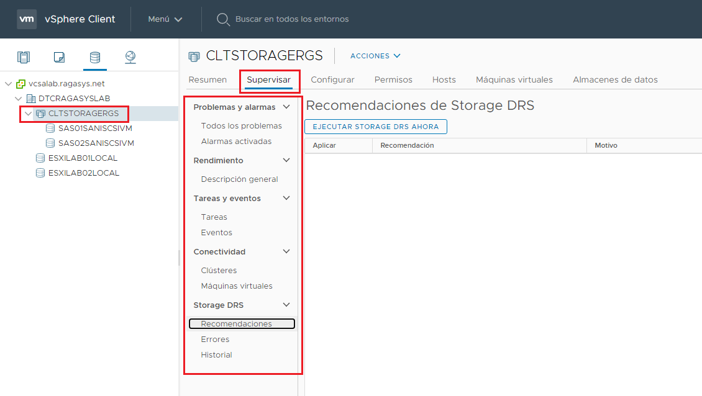The width and height of the screenshot is (702, 396).
Task: Click the EJECUTAR STORAGE DRS AHORA button
Action: pos(375,127)
